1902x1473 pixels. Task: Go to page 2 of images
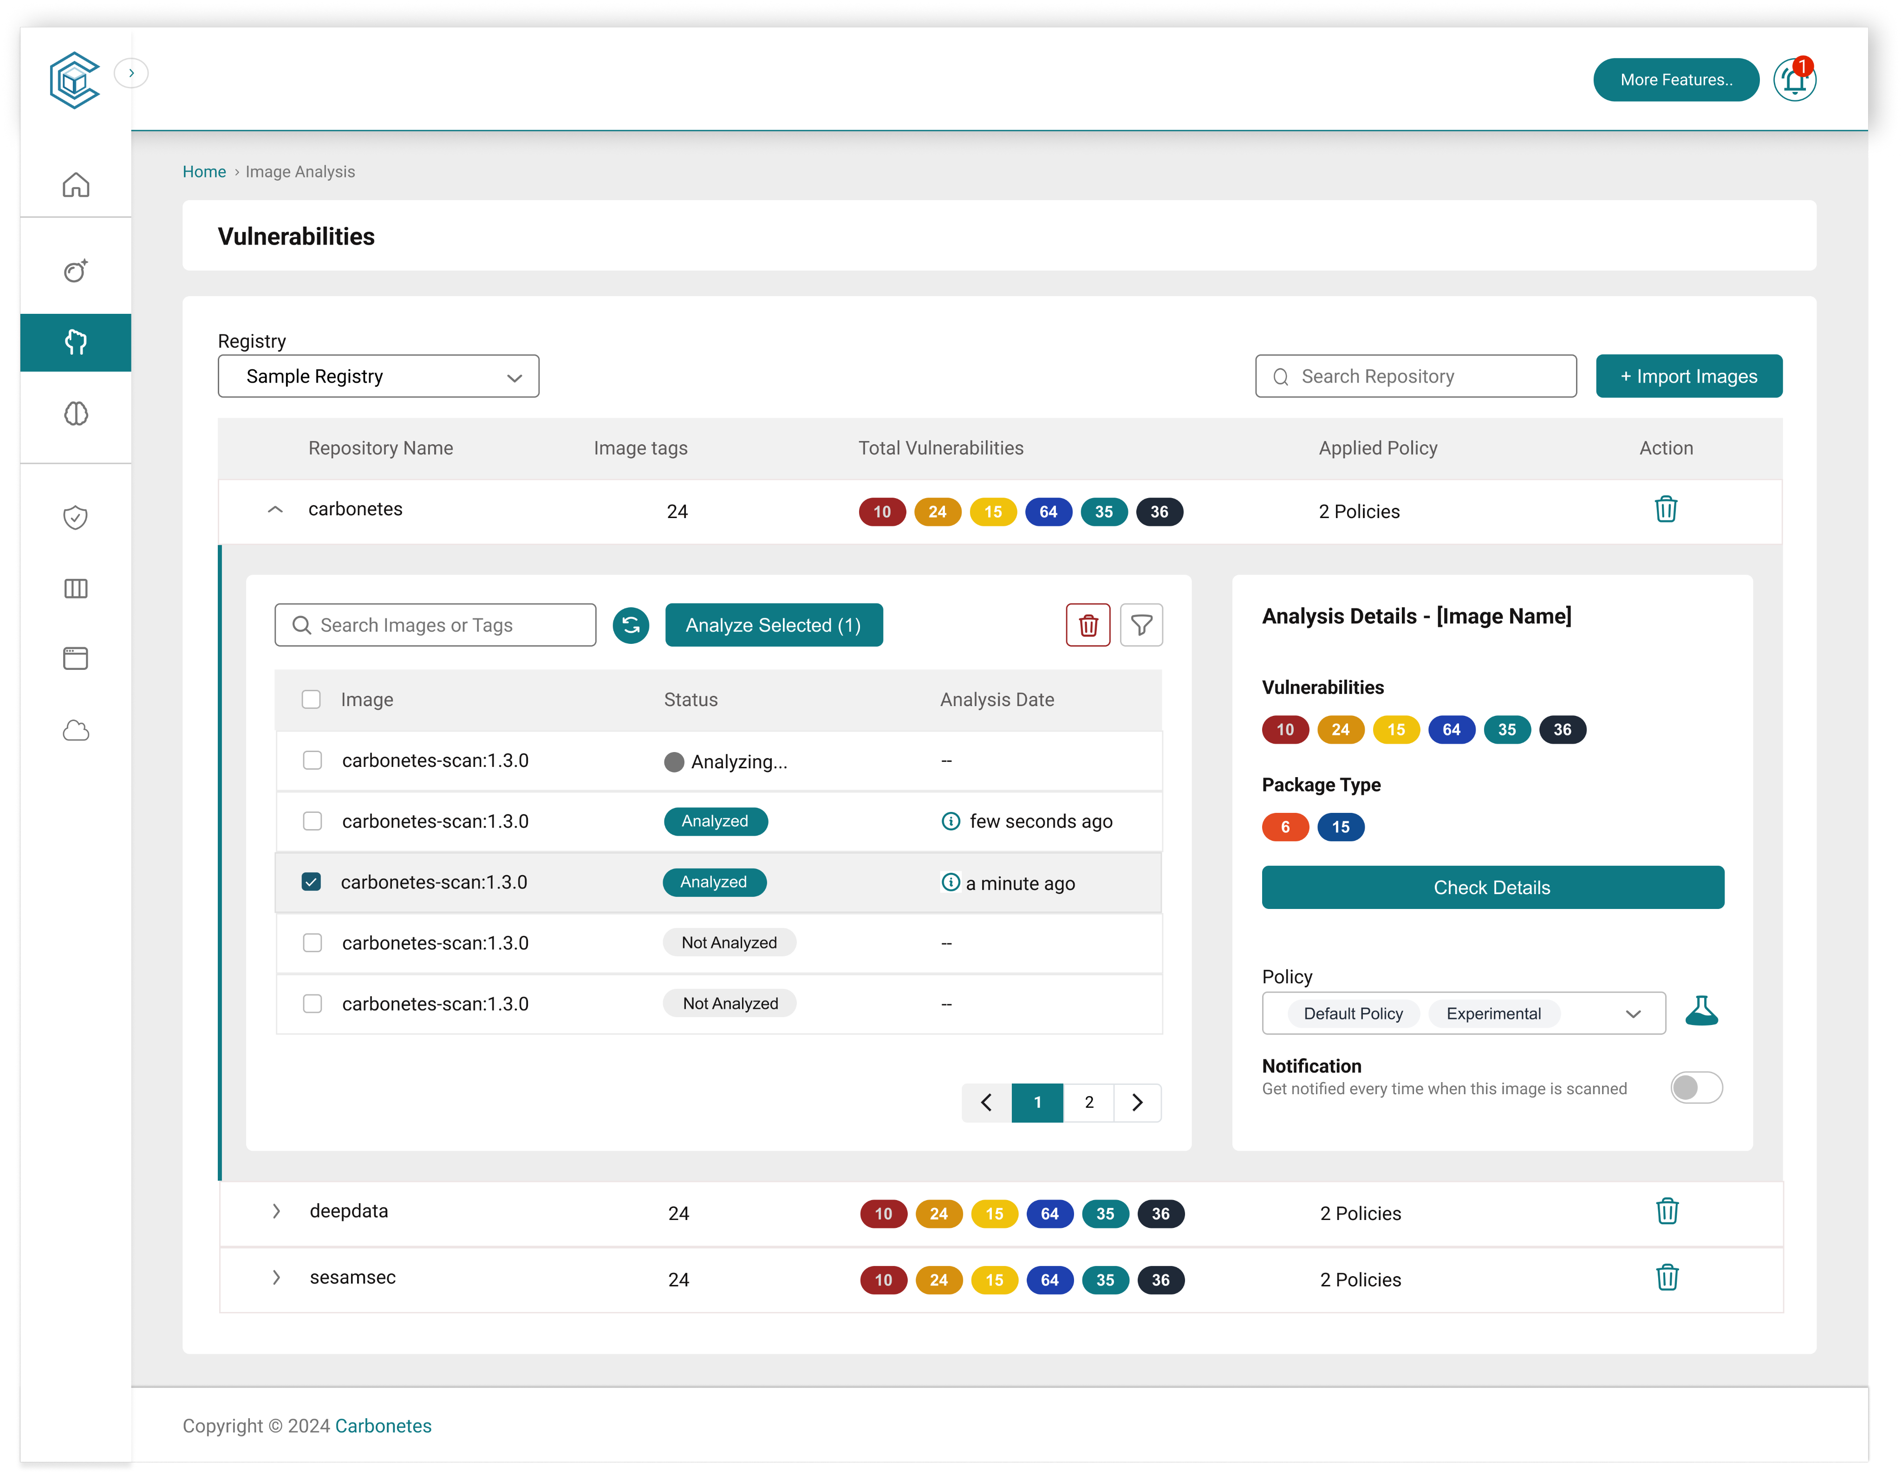coord(1088,1102)
